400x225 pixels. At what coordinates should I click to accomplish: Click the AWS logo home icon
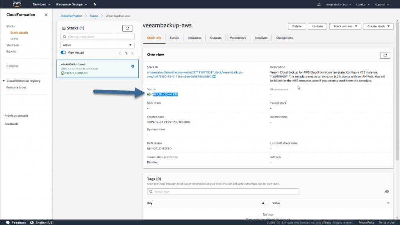pyautogui.click(x=17, y=4)
